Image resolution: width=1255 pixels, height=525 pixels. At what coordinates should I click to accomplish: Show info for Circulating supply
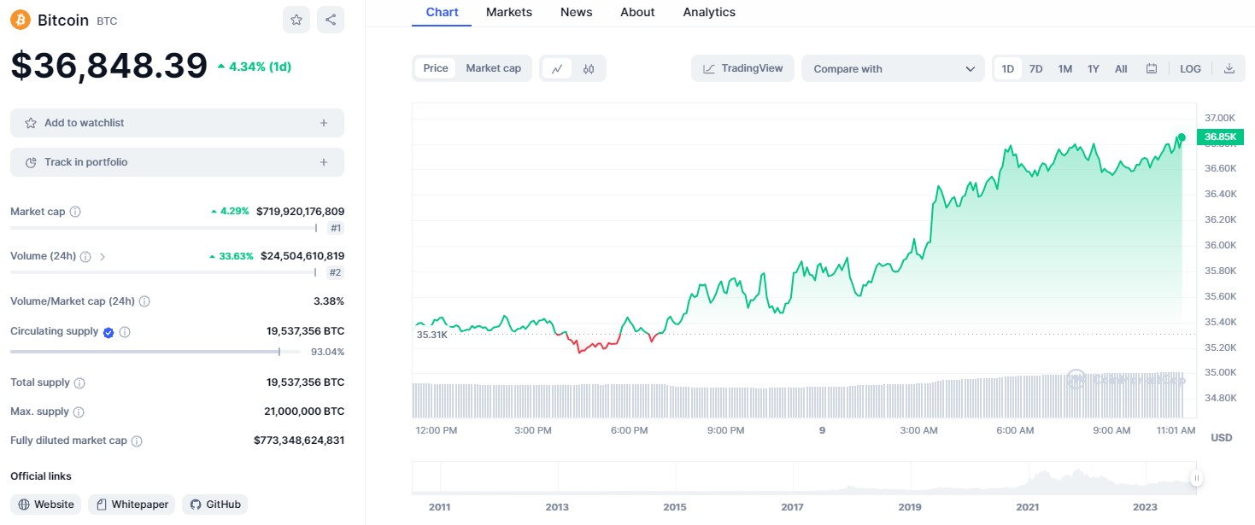[x=125, y=332]
